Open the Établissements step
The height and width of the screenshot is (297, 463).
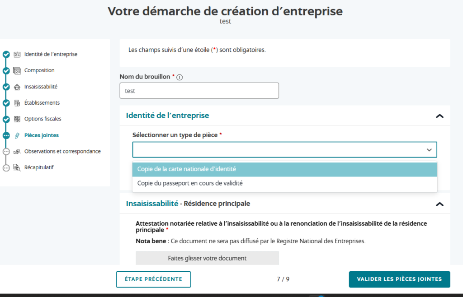point(42,103)
